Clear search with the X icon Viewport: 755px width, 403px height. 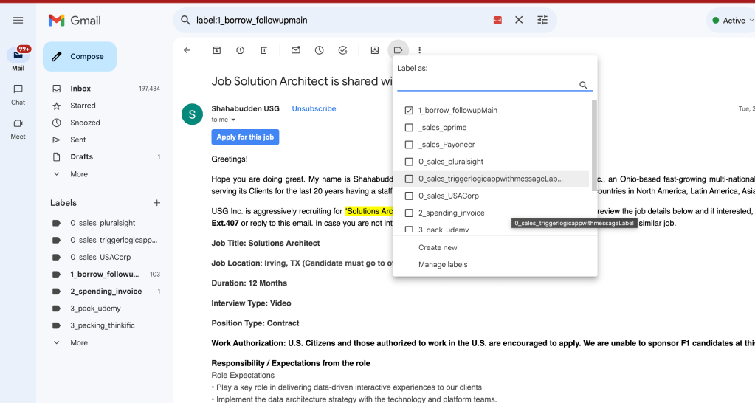tap(519, 20)
